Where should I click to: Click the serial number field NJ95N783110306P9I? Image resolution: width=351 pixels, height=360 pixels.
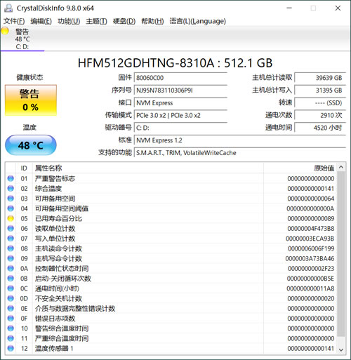[x=180, y=91]
